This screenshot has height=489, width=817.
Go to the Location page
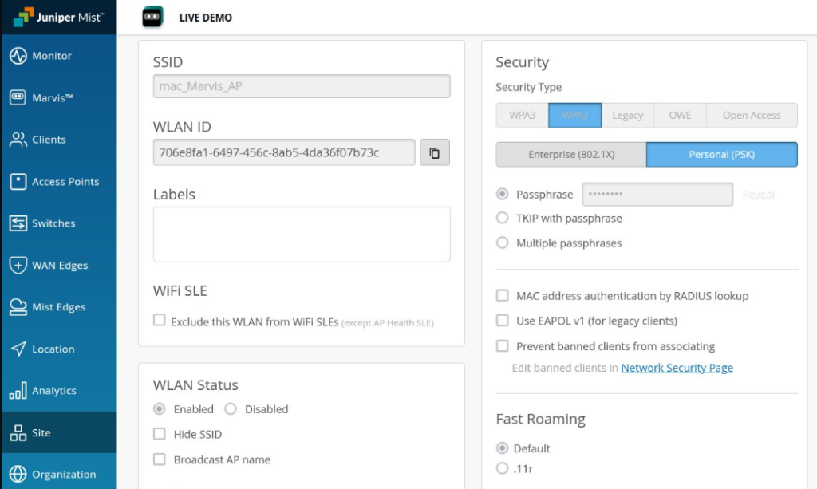[x=59, y=349]
